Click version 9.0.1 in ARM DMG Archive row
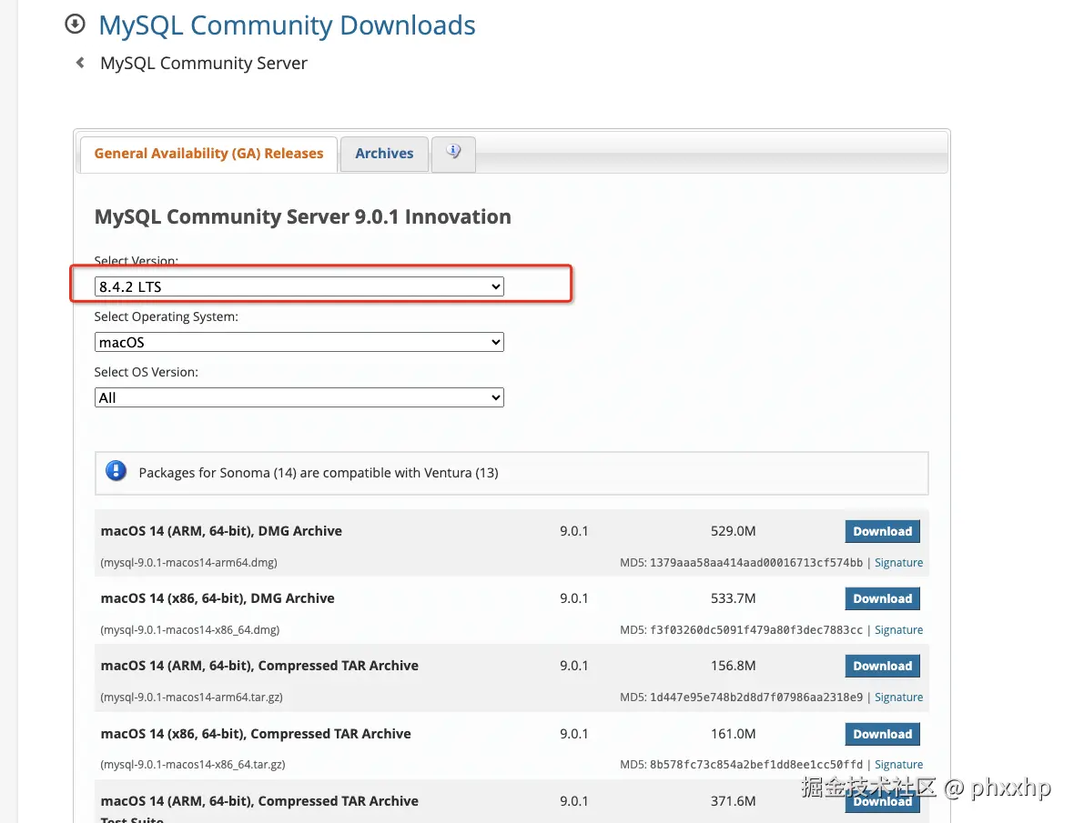This screenshot has height=823, width=1074. [574, 531]
